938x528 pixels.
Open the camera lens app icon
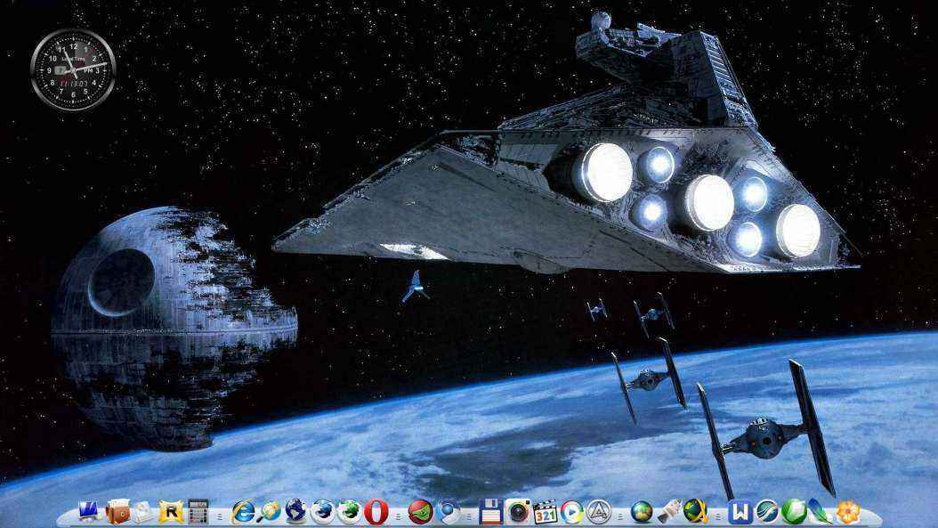518,512
